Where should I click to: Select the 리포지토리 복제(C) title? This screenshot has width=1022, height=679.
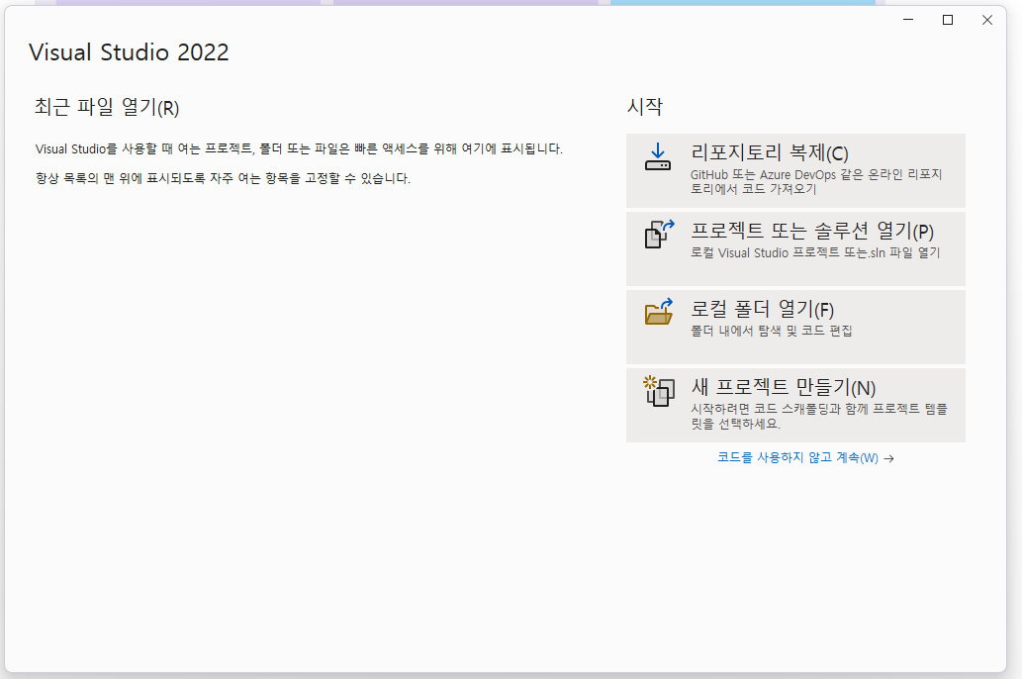(x=769, y=152)
